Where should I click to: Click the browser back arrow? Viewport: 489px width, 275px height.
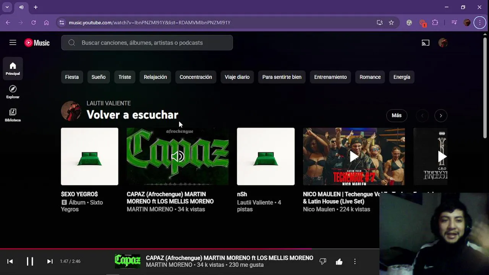point(8,23)
